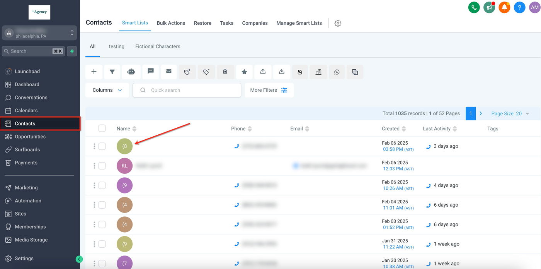Open the Companies tab
Image resolution: width=541 pixels, height=269 pixels.
(x=255, y=23)
